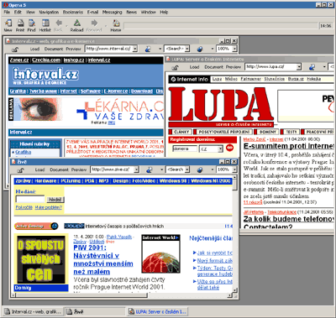Click the New window toolbar icon
Image resolution: width=336 pixels, height=318 pixels.
click(8, 25)
